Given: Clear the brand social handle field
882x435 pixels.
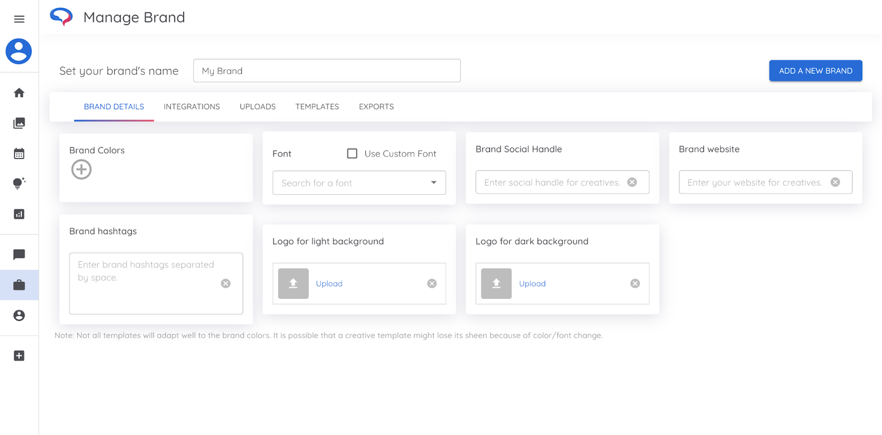Looking at the screenshot, I should pyautogui.click(x=632, y=182).
